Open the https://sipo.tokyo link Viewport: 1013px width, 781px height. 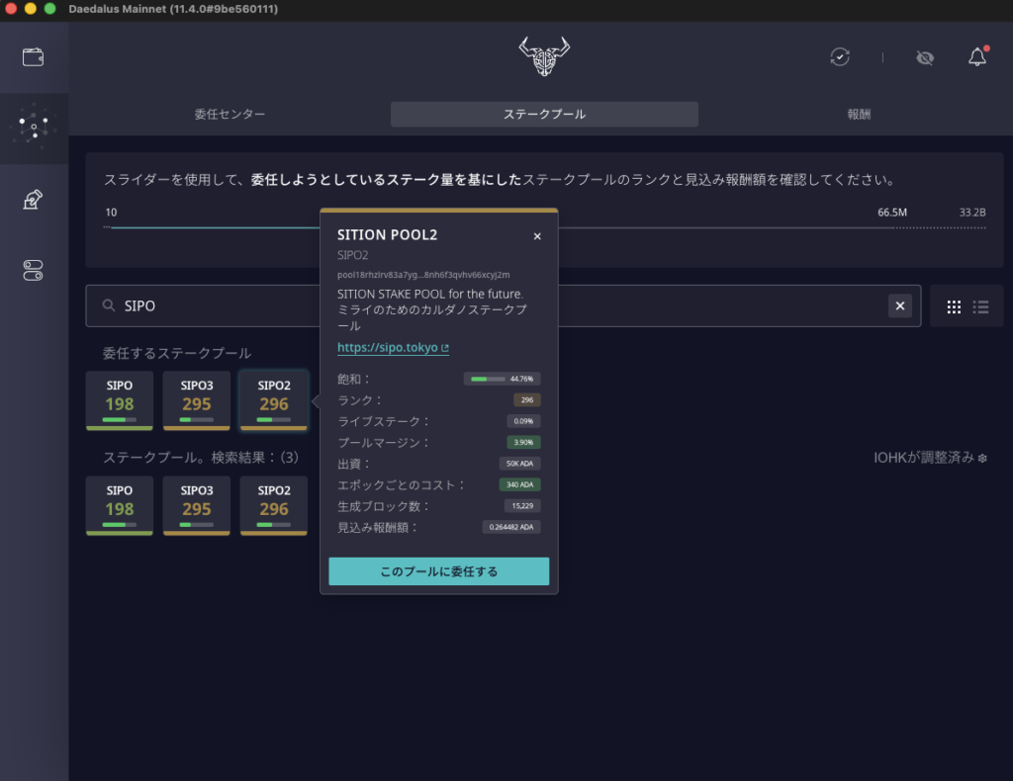click(393, 347)
